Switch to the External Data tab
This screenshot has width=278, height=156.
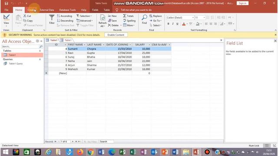(x=47, y=10)
